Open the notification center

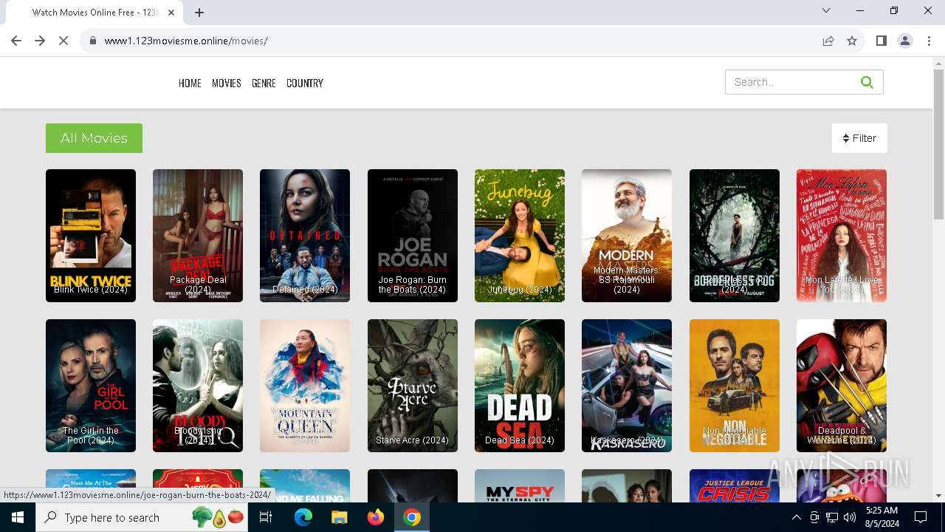click(921, 517)
